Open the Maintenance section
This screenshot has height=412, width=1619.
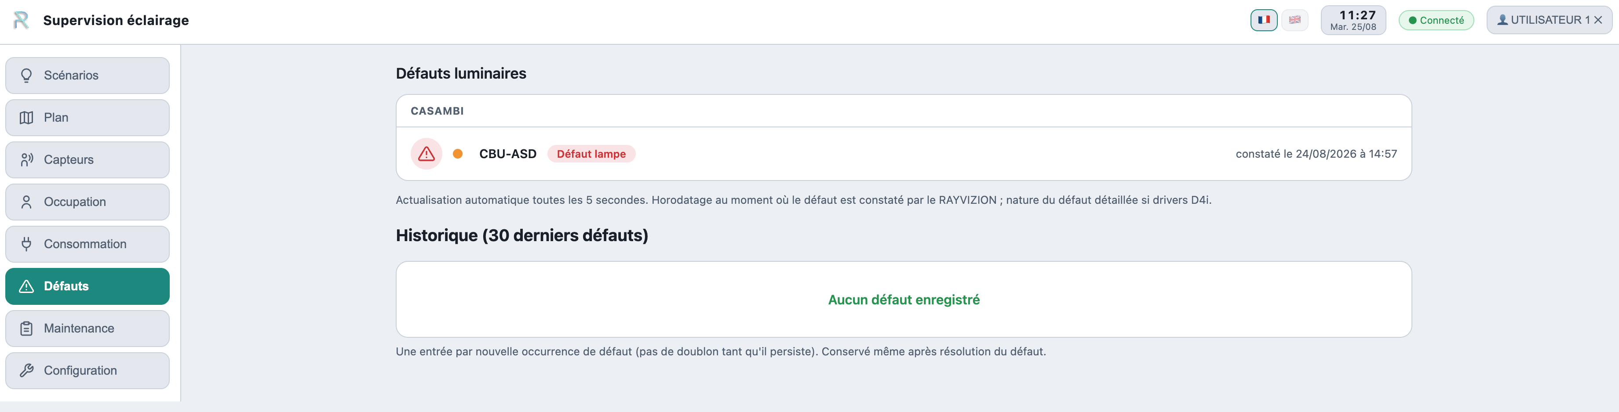pyautogui.click(x=88, y=329)
